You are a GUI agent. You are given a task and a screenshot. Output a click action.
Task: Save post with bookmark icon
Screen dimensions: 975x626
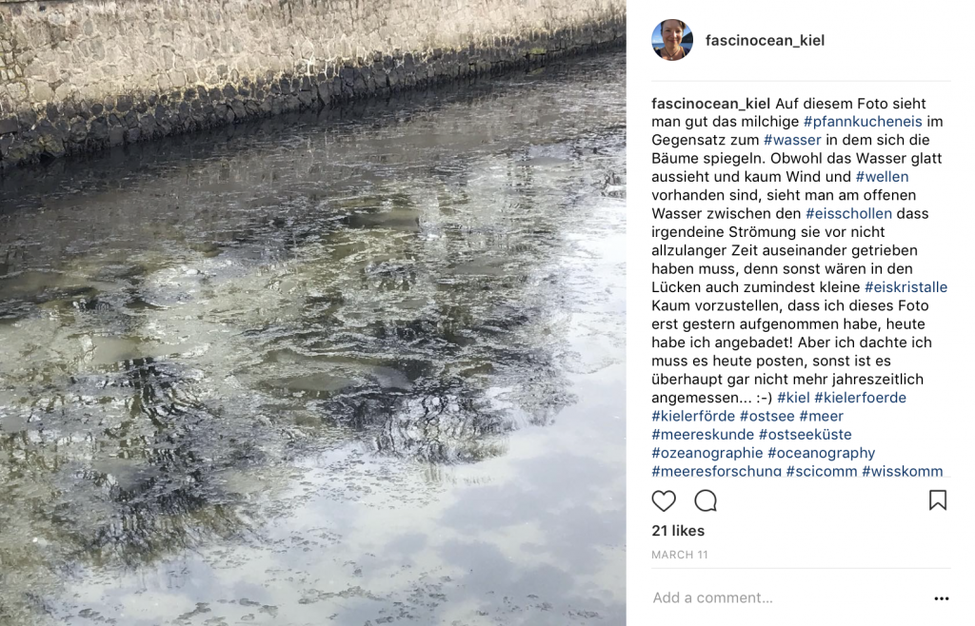tap(938, 499)
